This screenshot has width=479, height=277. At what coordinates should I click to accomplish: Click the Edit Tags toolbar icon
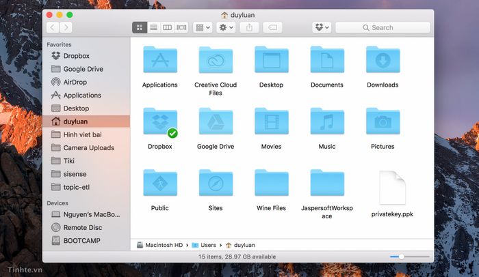(x=272, y=27)
